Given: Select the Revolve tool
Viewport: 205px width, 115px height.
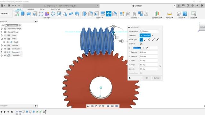Looking at the screenshot, I should tap(29, 14).
